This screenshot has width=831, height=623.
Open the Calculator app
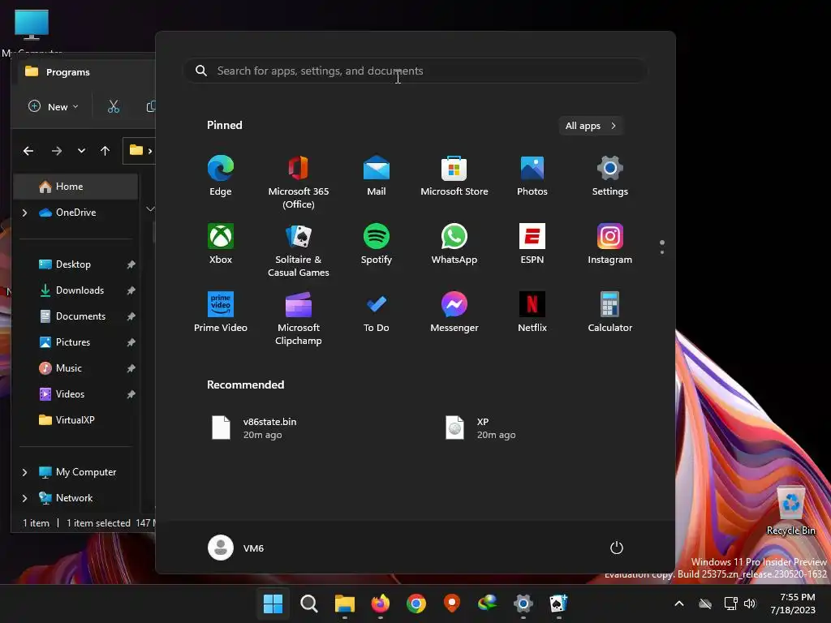(610, 312)
